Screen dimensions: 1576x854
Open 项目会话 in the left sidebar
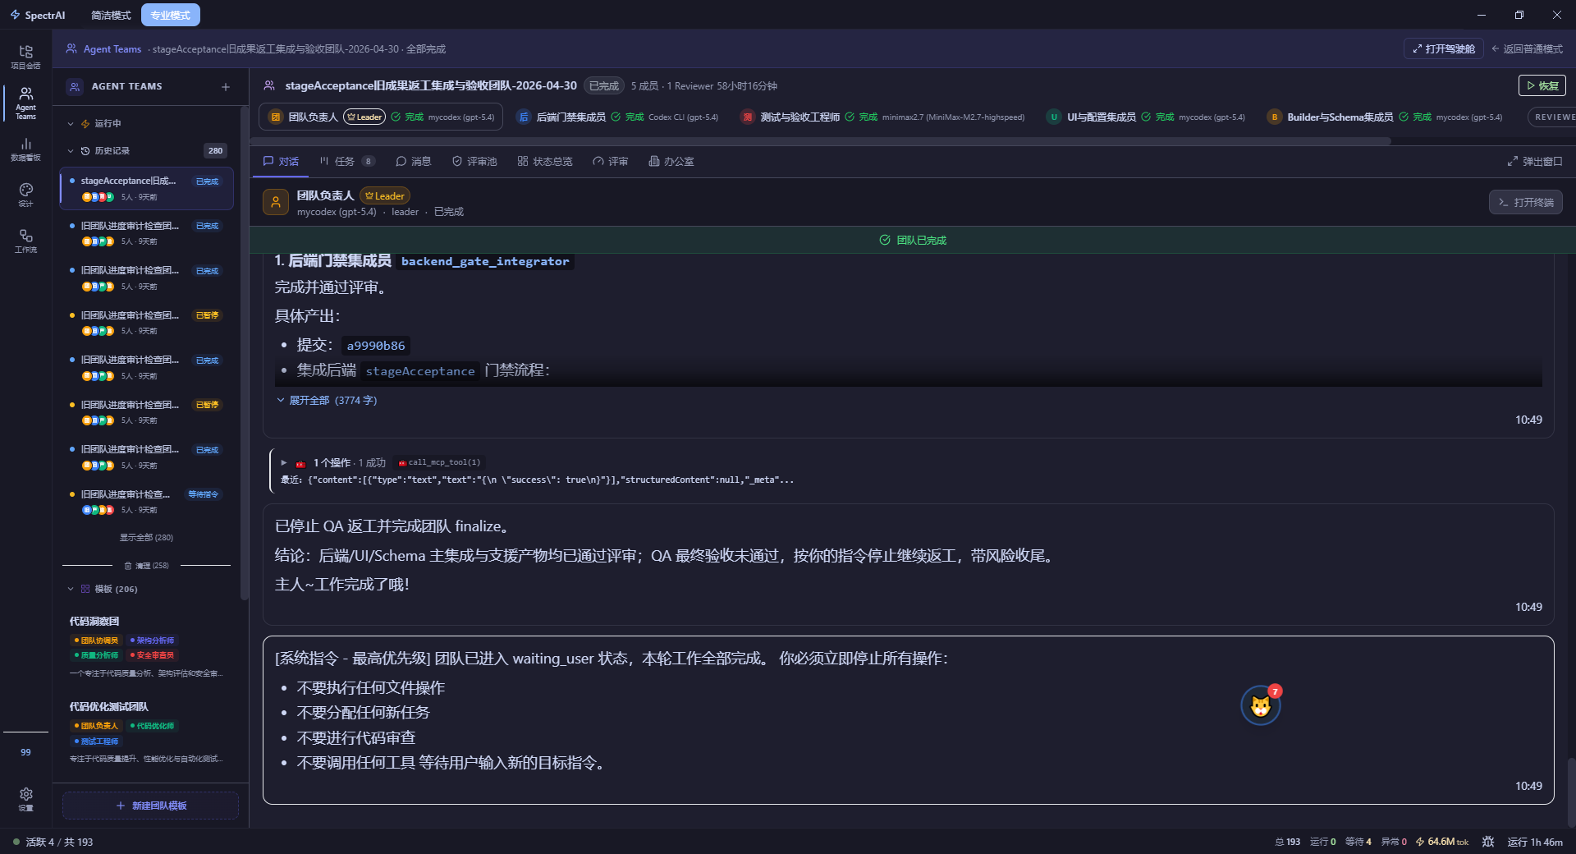click(25, 57)
